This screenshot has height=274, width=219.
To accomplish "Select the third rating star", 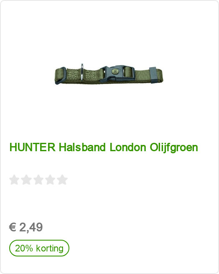I will click(x=38, y=180).
